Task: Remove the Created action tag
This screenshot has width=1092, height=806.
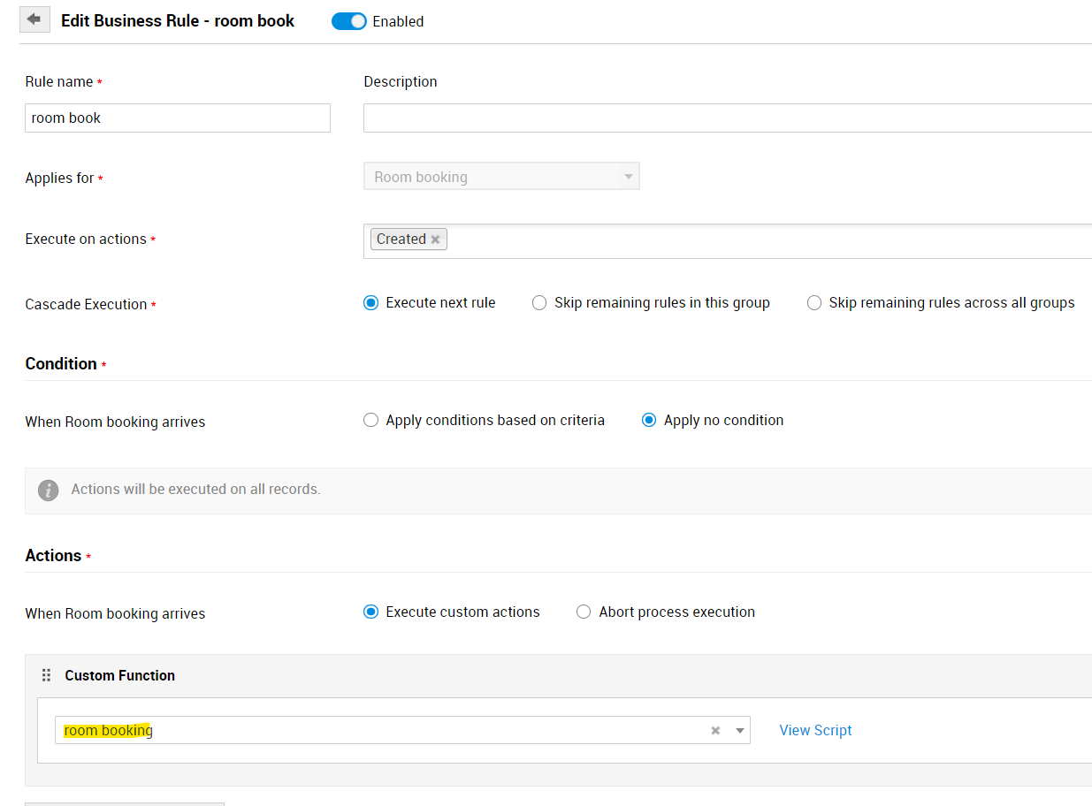Action: 435,240
